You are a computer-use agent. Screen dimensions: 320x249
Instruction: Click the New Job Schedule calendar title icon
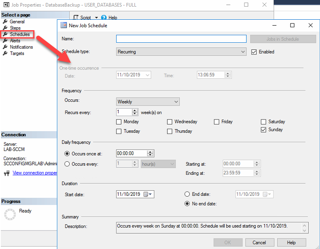63,25
